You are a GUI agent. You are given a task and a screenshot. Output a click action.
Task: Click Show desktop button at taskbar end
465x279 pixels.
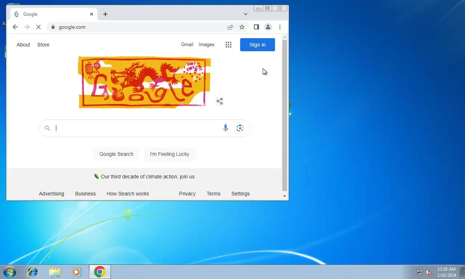coord(462,272)
